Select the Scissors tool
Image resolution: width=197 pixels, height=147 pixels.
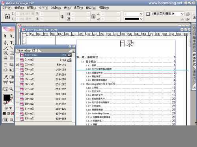11,82
